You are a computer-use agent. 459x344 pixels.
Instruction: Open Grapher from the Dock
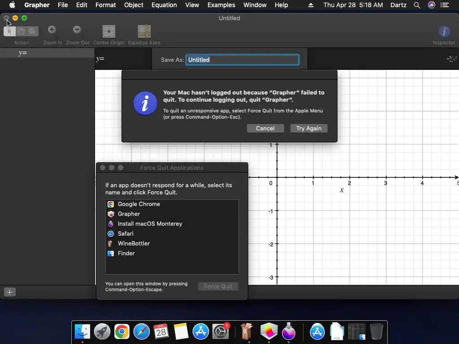[x=269, y=331]
